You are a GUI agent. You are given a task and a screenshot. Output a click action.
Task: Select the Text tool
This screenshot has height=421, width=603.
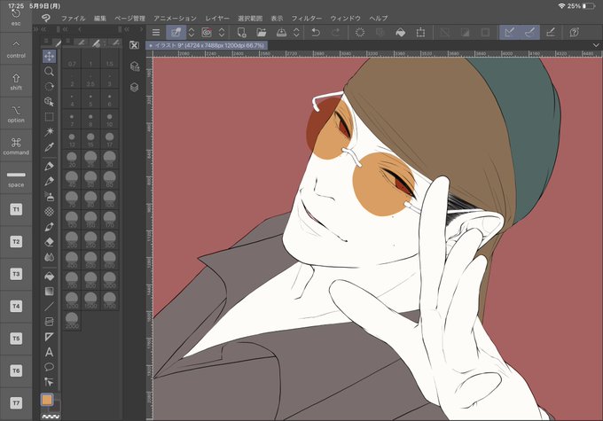pos(50,352)
